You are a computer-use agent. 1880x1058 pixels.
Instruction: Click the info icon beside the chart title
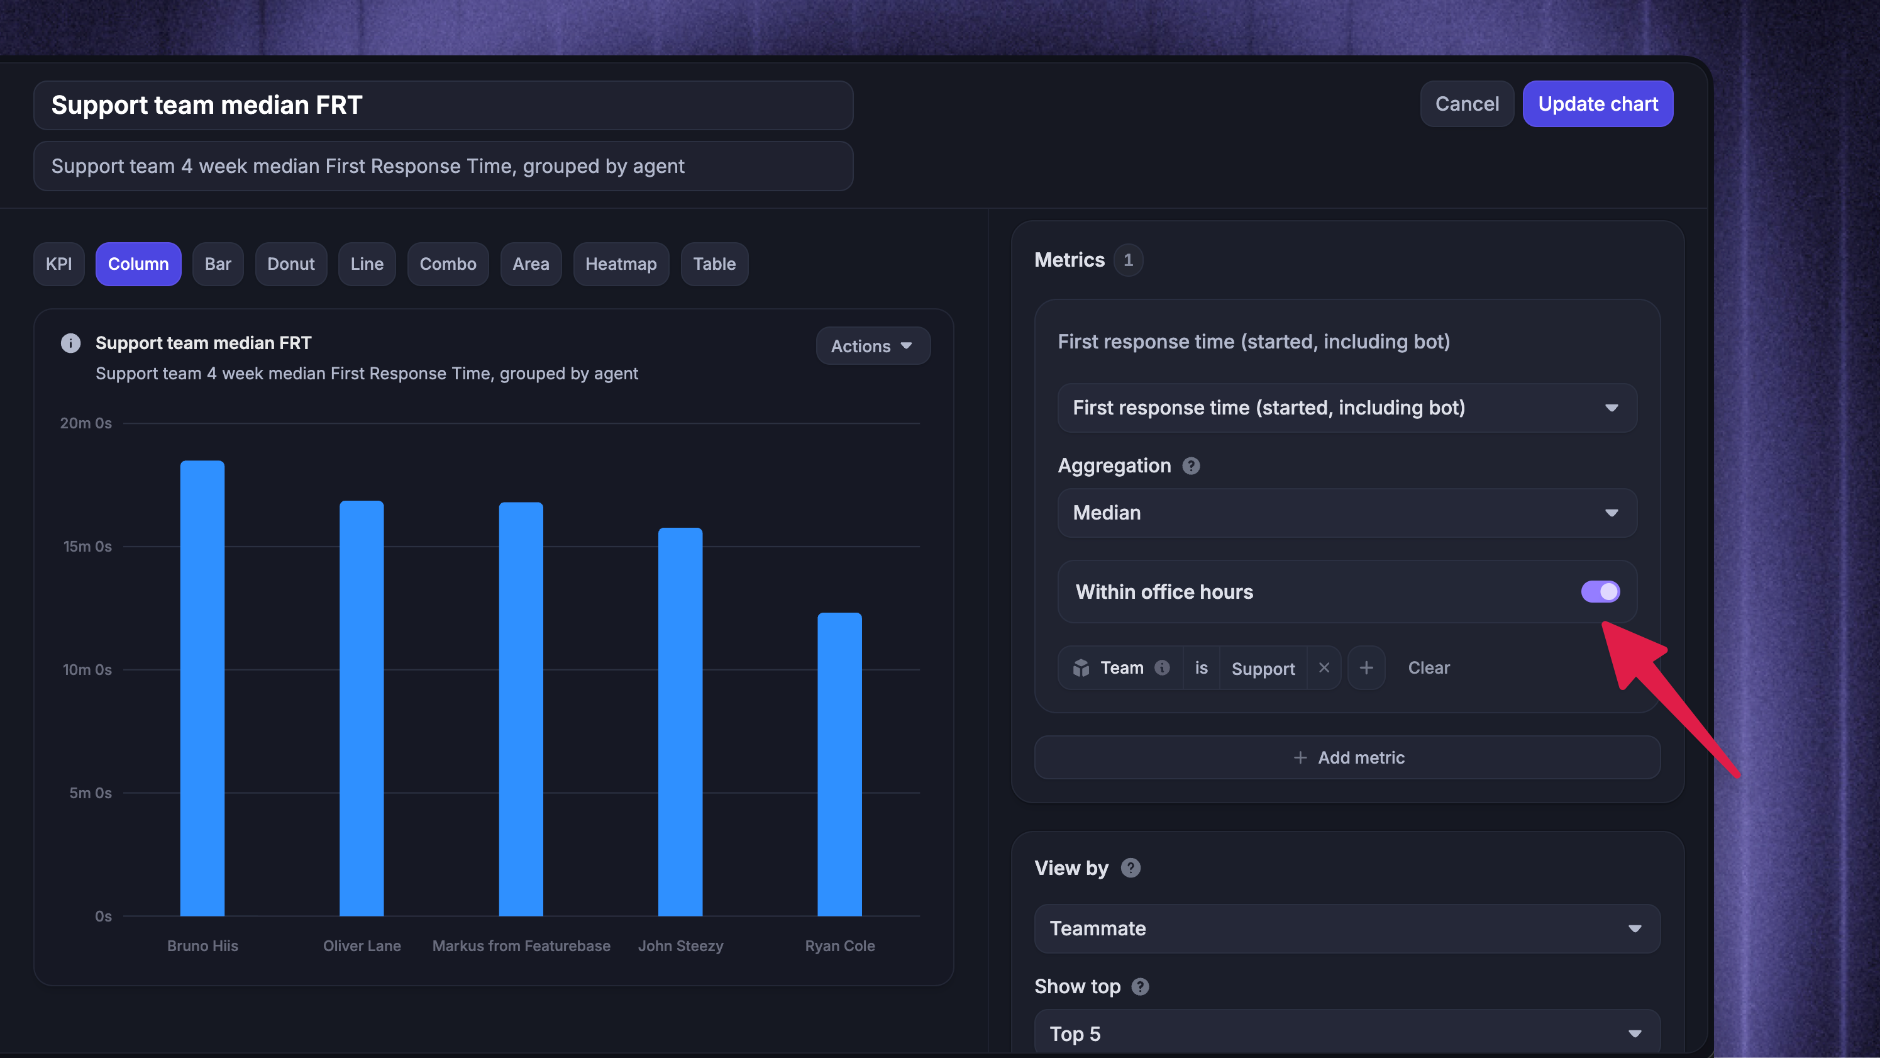[x=71, y=343]
